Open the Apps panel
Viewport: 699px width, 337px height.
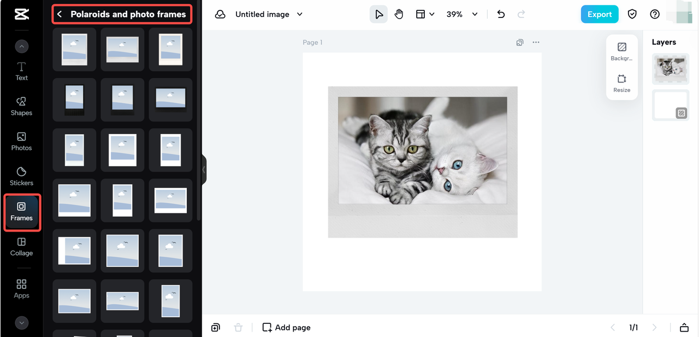21,289
